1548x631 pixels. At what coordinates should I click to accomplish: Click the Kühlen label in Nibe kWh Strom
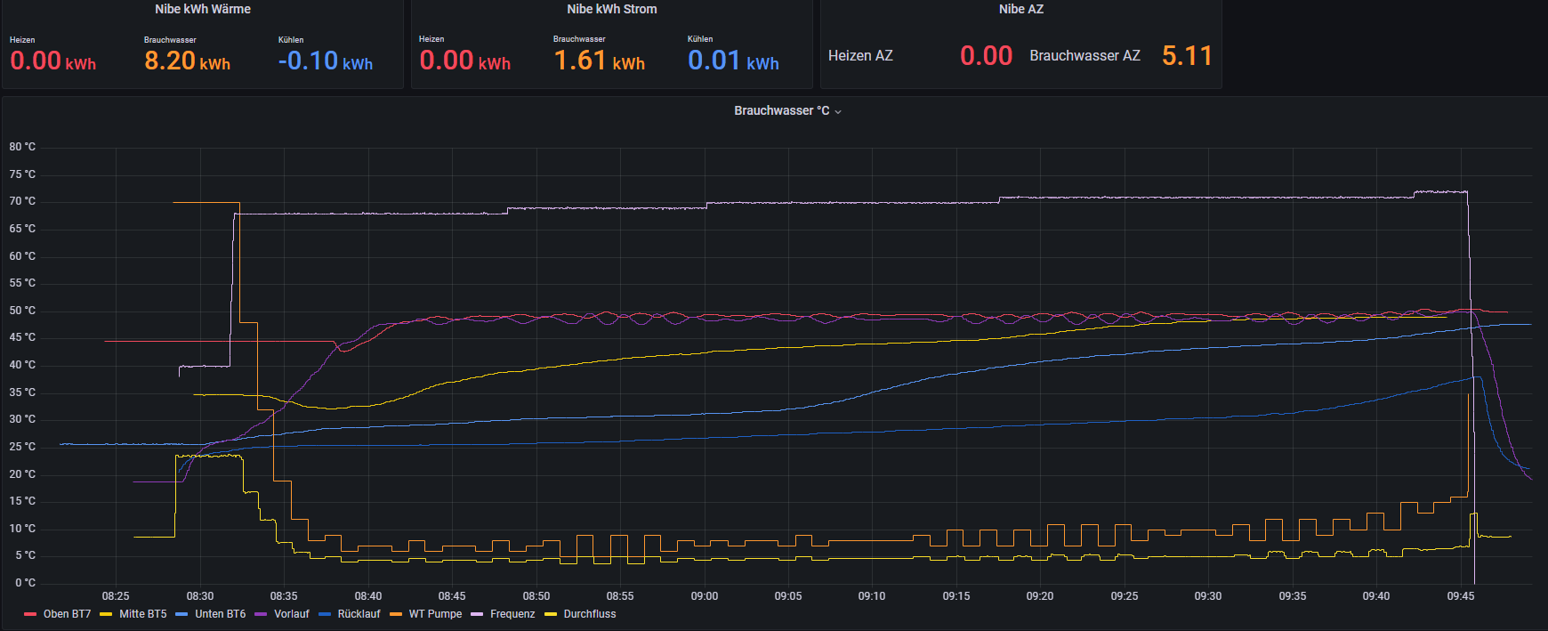tap(700, 39)
